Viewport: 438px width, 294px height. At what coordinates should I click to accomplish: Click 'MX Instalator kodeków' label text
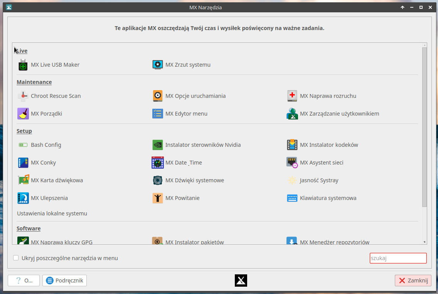coord(329,145)
